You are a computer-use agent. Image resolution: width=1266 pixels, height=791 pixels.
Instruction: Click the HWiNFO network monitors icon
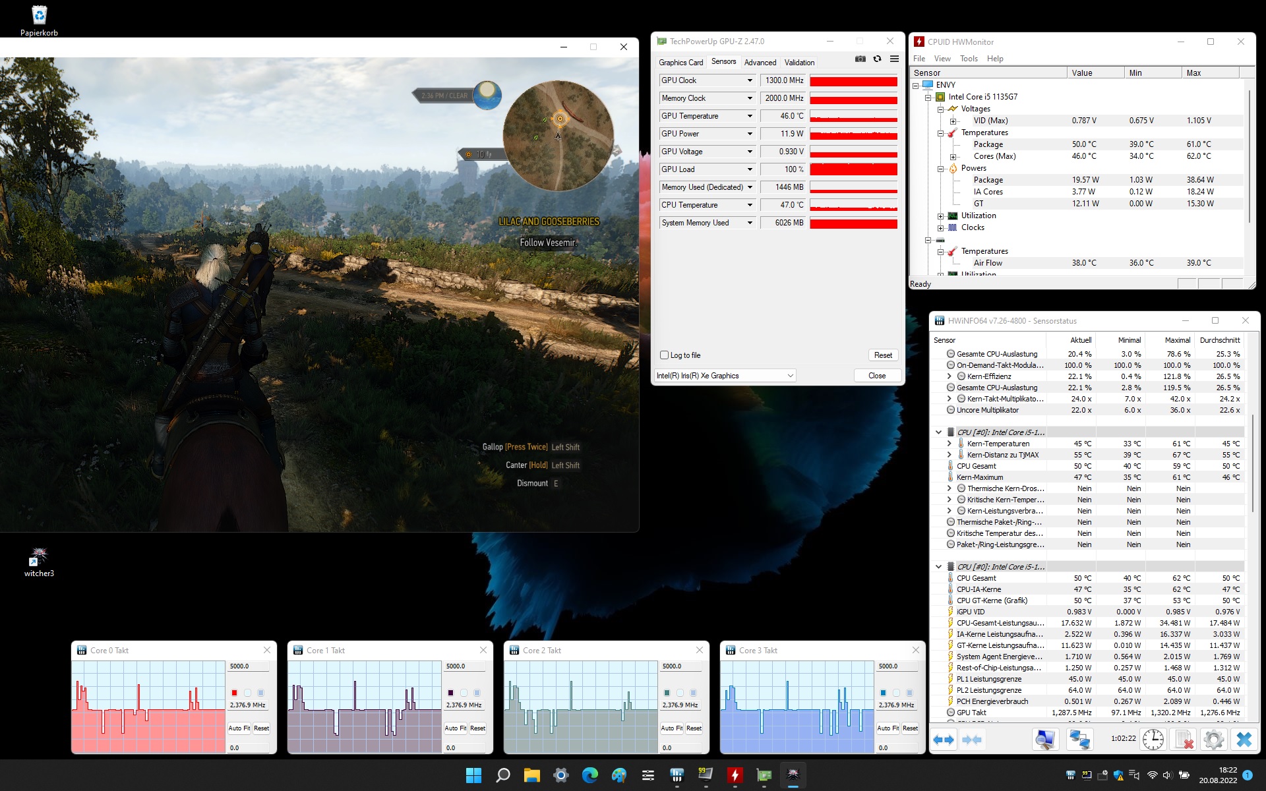coord(1079,740)
